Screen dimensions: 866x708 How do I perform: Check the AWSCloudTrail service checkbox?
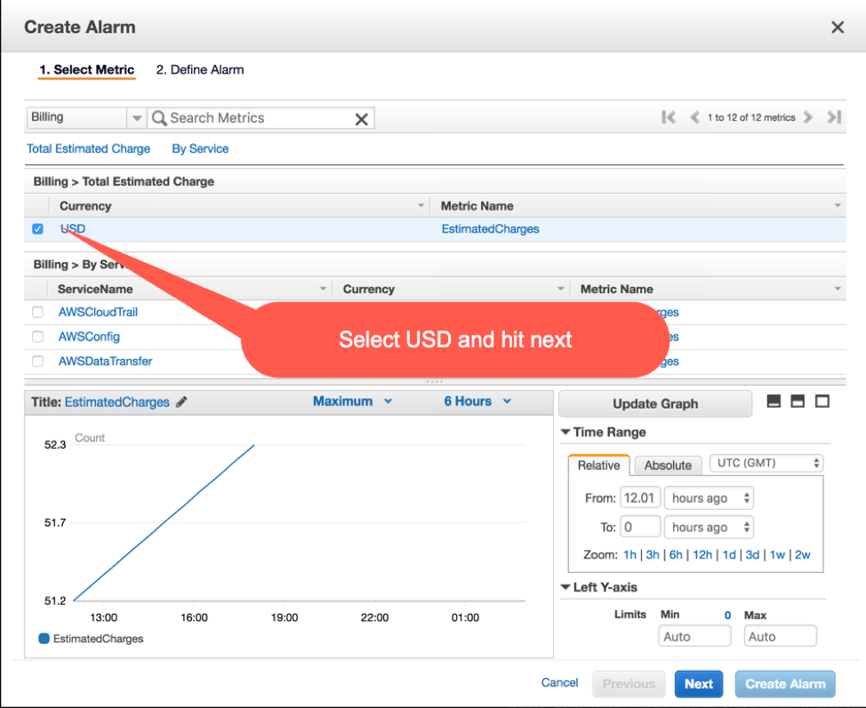pyautogui.click(x=37, y=312)
